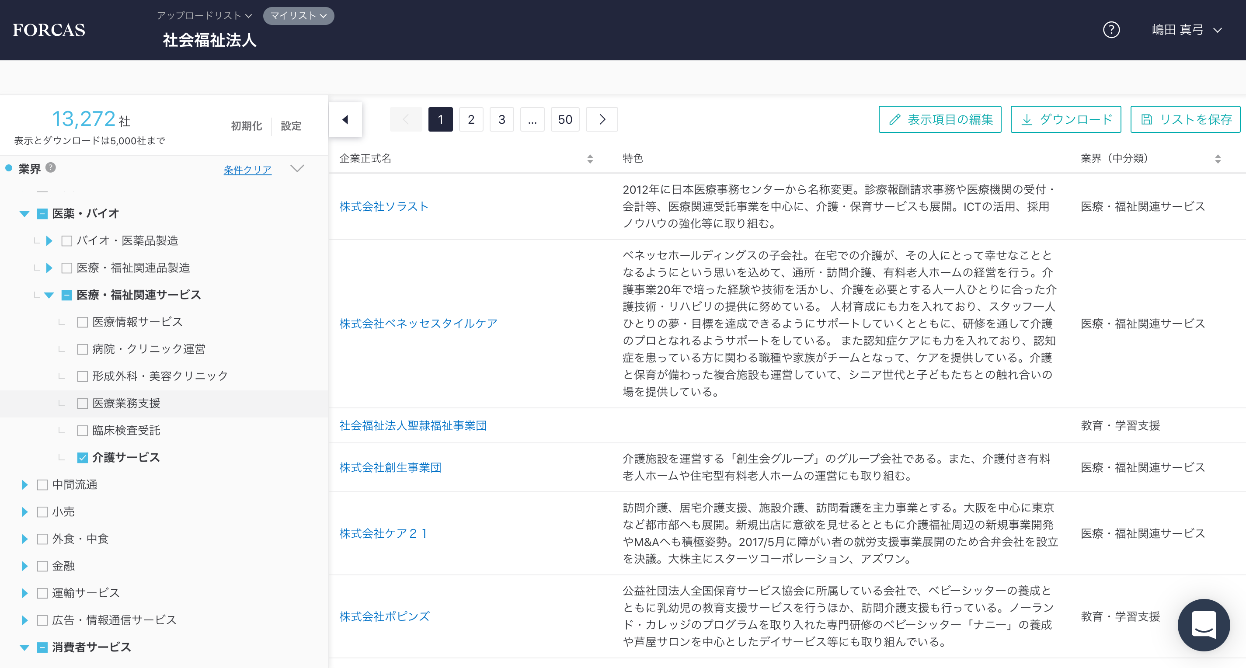The width and height of the screenshot is (1246, 668).
Task: Open the 株式会社ソラスト company page
Action: (x=383, y=206)
